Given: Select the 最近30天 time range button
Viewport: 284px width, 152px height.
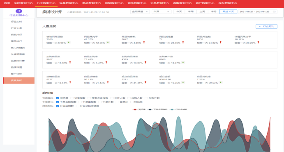Looking at the screenshot, I should pos(228,12).
